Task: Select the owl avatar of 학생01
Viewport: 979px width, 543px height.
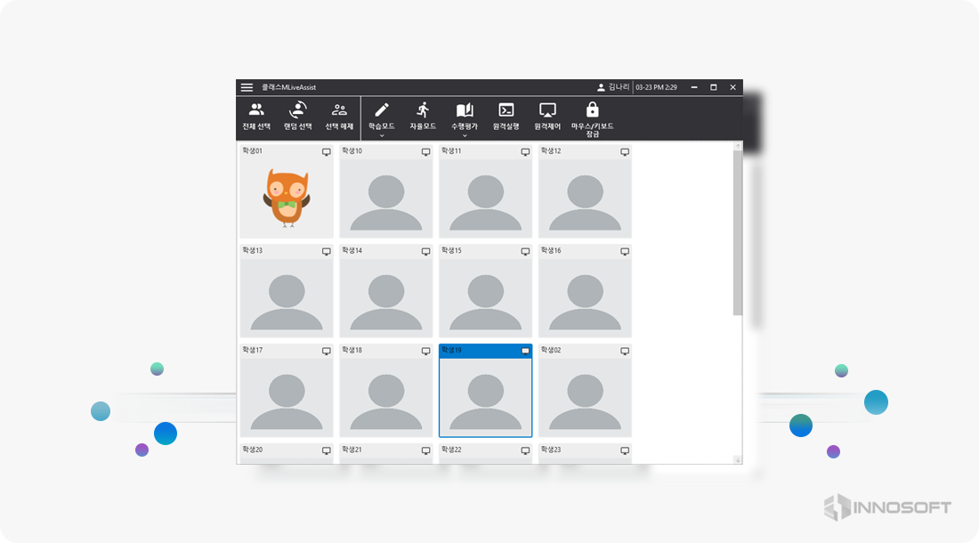Action: tap(287, 198)
